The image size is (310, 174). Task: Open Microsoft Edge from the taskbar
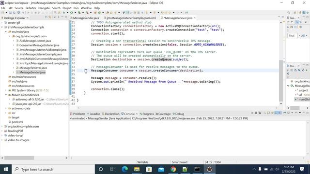124,169
